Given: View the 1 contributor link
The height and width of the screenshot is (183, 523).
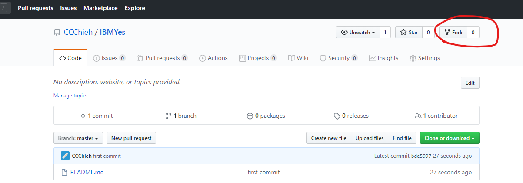Looking at the screenshot, I should (436, 116).
